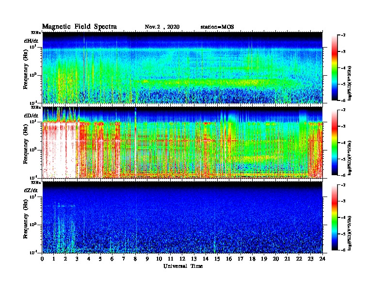Click hour tick label "0" on time axis
Image resolution: width=384 pixels, height=297 pixels.
[42, 259]
